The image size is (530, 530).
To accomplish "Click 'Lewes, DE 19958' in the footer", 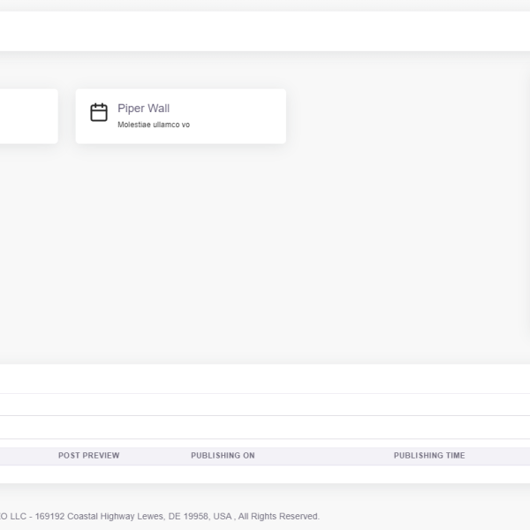I will pos(186,517).
